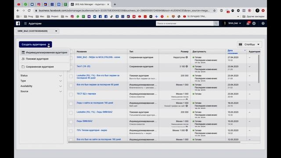Screen dimensions: 281x158
Task: Open the Другие закладки bookmarks folder
Action: [x=253, y=17]
